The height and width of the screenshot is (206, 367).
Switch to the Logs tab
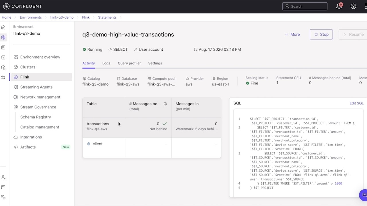[106, 63]
